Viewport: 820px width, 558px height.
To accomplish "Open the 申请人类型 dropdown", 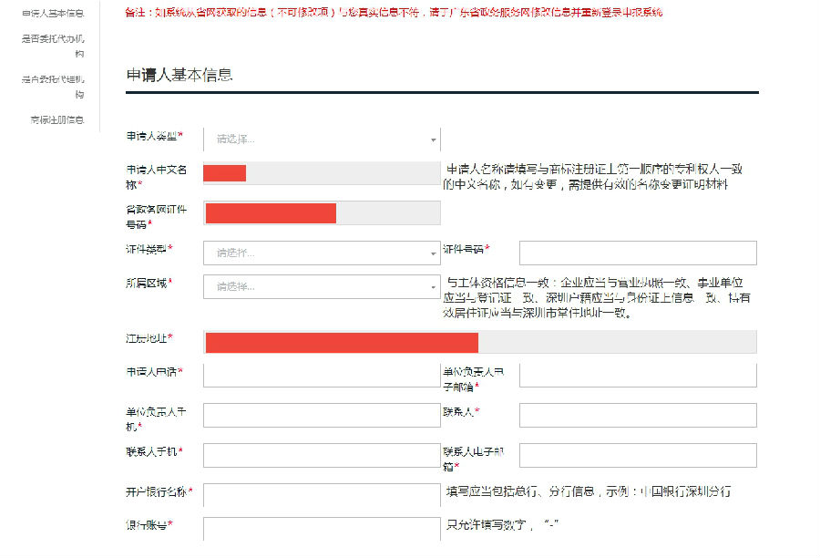I will (x=322, y=139).
